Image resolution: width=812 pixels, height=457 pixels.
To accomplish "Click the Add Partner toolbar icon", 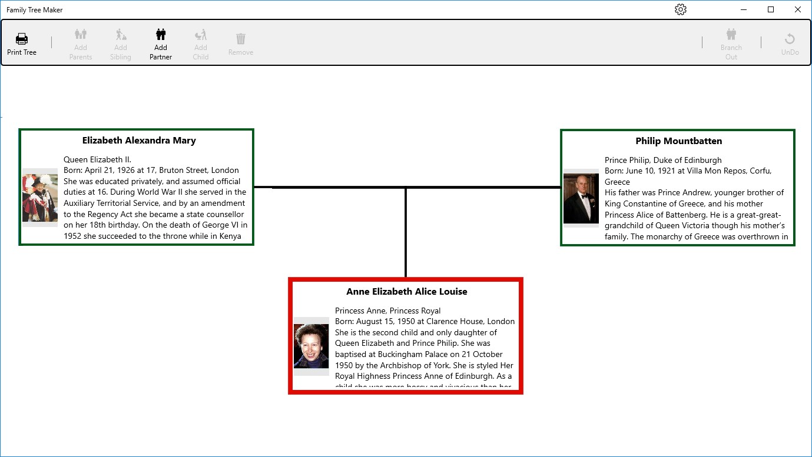I will 161,34.
